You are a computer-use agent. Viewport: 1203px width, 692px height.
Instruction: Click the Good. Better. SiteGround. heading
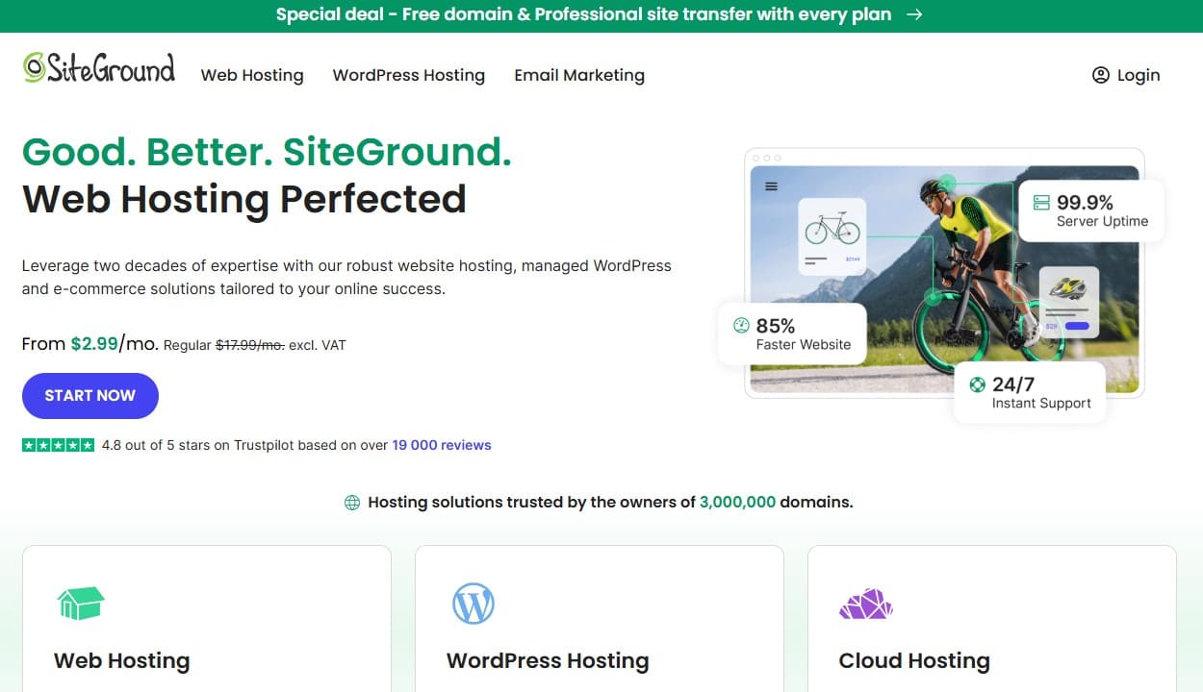pos(267,152)
